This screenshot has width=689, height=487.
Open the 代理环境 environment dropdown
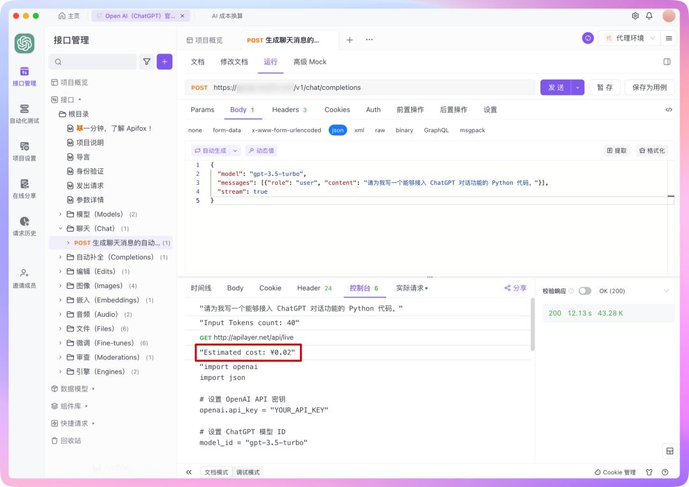629,38
